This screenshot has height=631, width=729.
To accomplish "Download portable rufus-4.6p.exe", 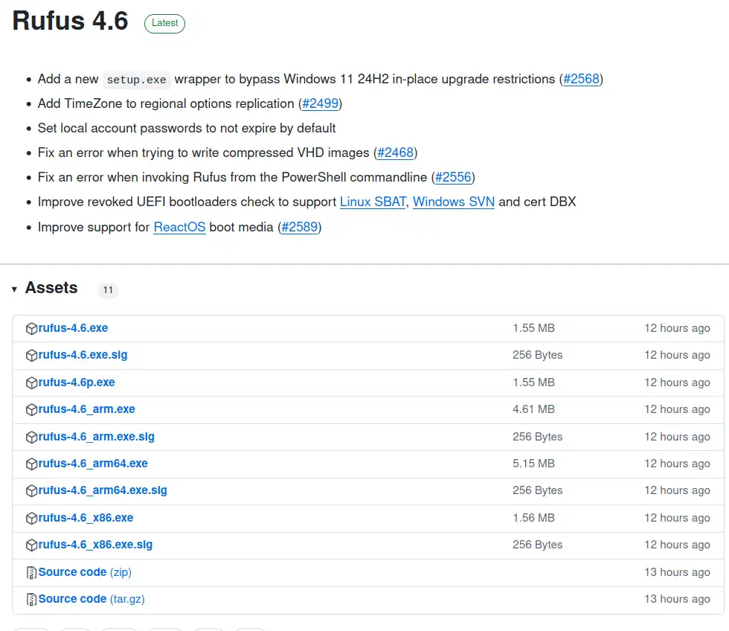I will pos(76,382).
